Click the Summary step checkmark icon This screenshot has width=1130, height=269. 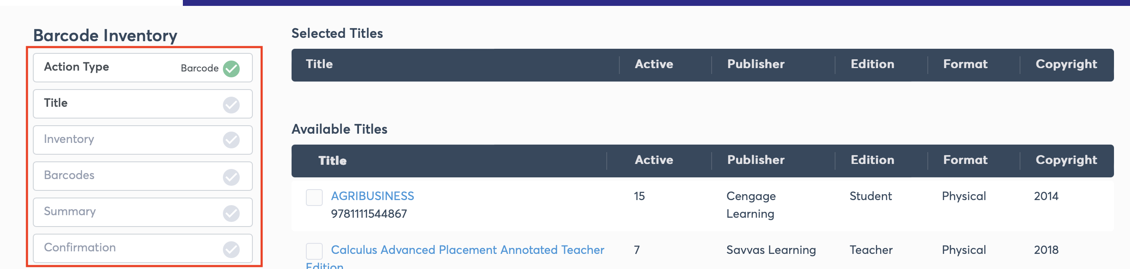(231, 214)
